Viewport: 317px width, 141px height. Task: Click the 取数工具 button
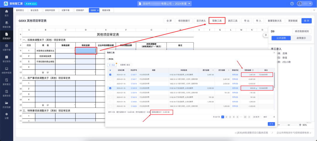pos(217,21)
